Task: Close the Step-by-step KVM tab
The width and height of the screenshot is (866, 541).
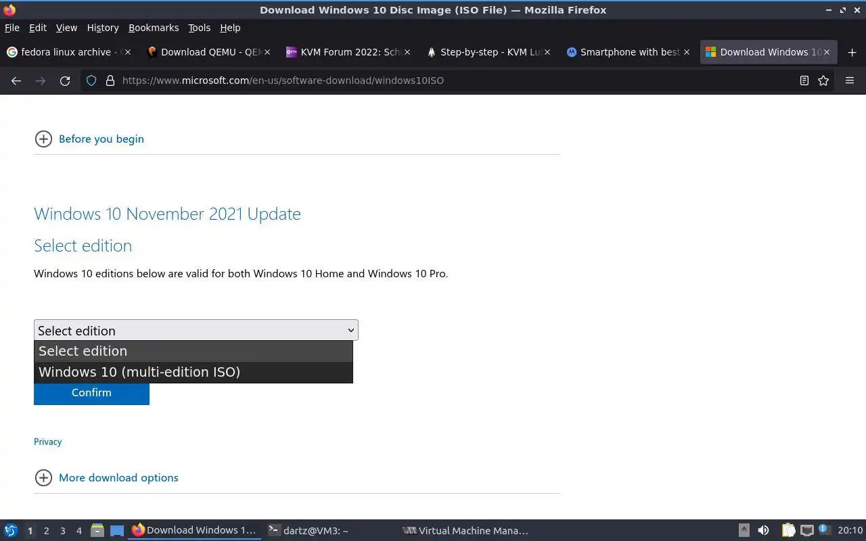Action: coord(547,52)
